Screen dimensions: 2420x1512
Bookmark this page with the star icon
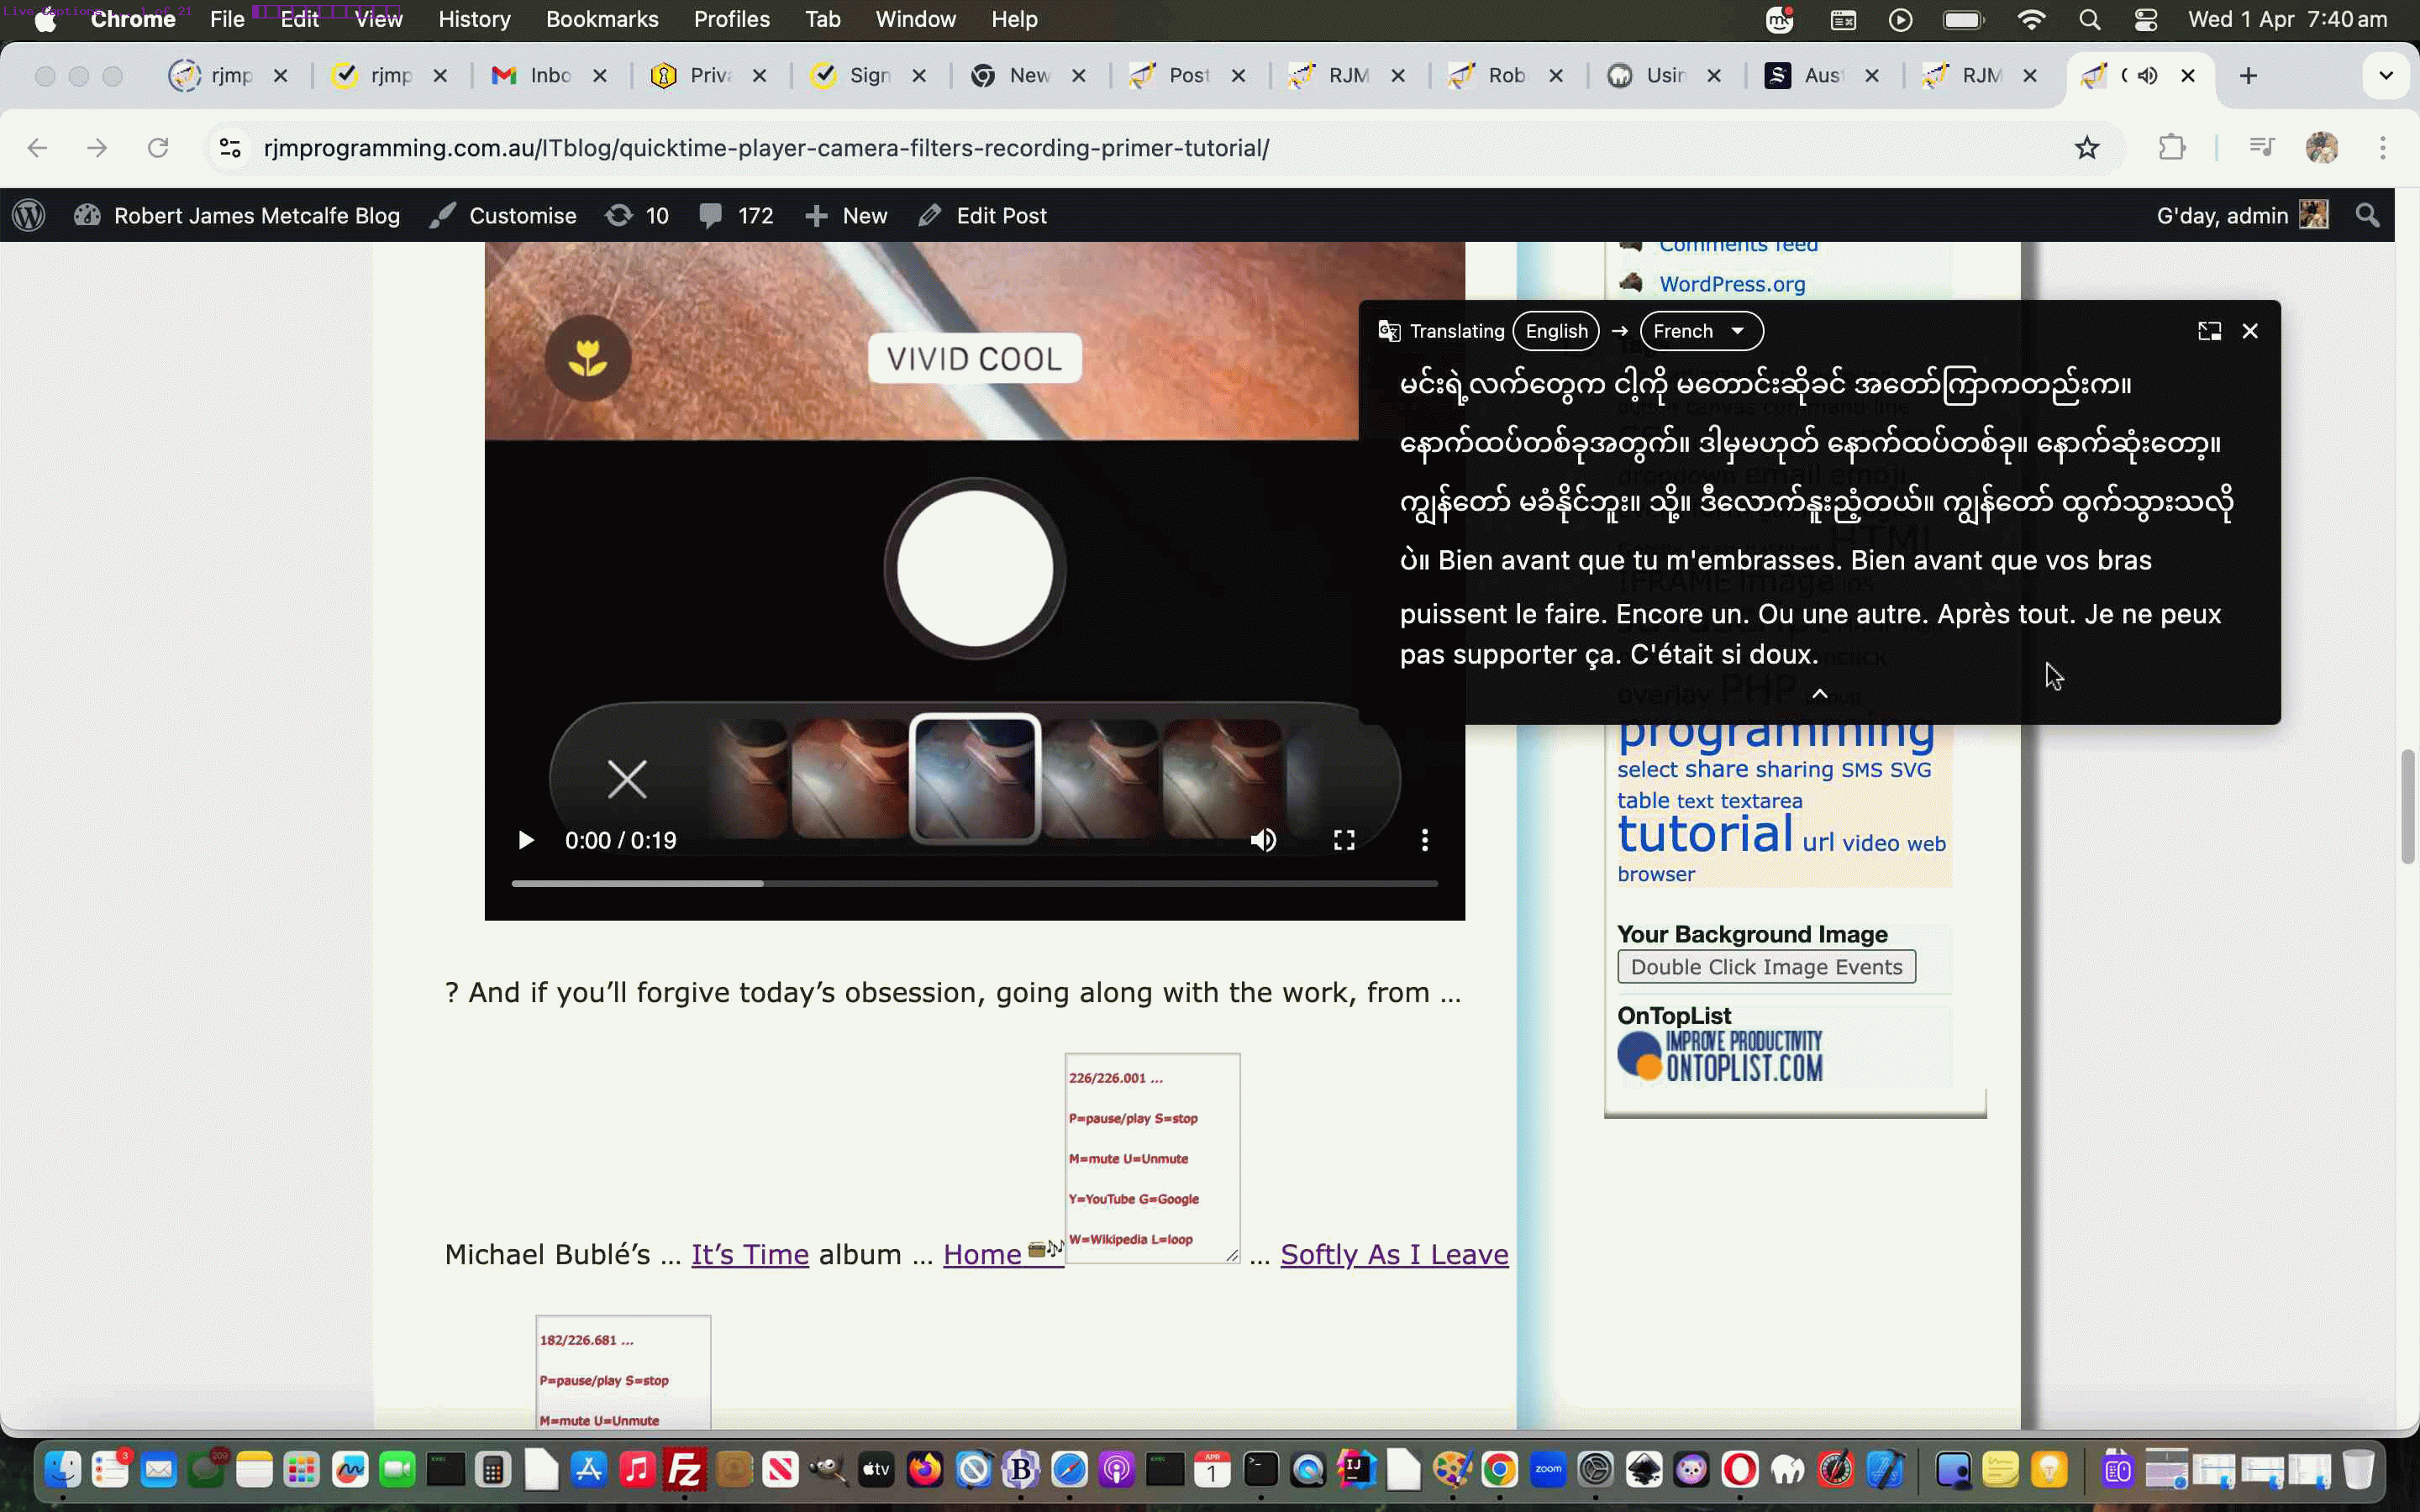point(2086,148)
